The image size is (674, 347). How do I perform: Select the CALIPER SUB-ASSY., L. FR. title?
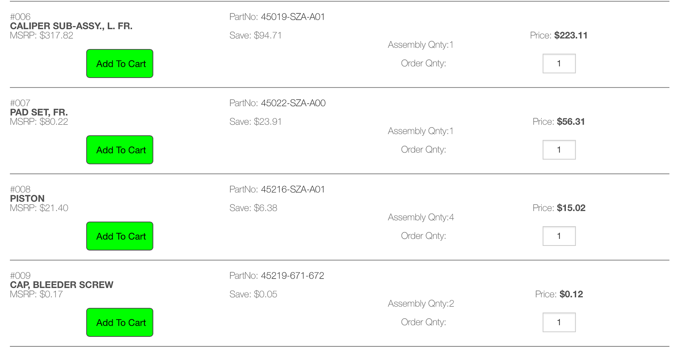click(x=71, y=26)
